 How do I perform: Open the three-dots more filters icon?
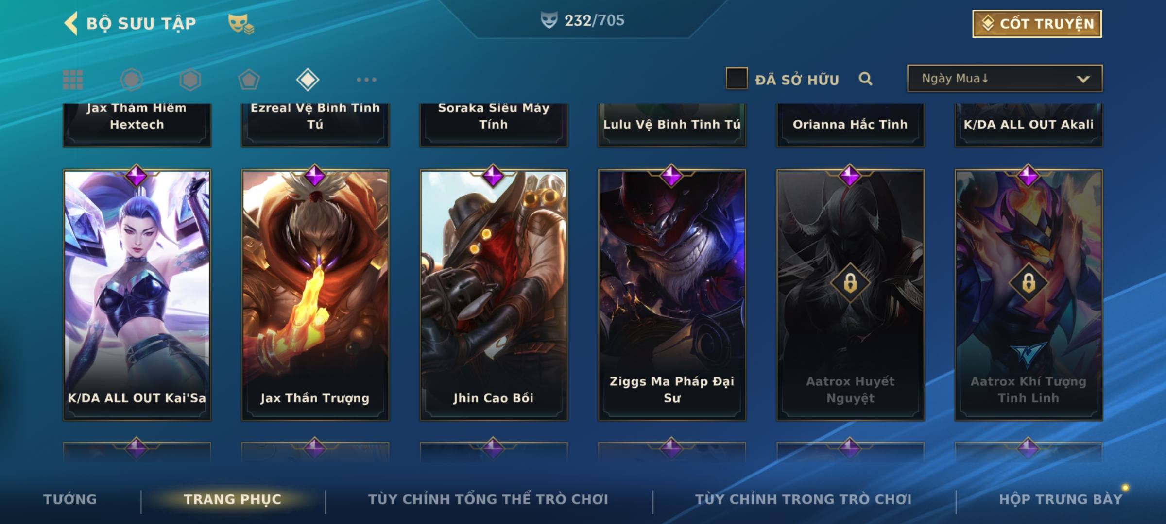point(366,80)
